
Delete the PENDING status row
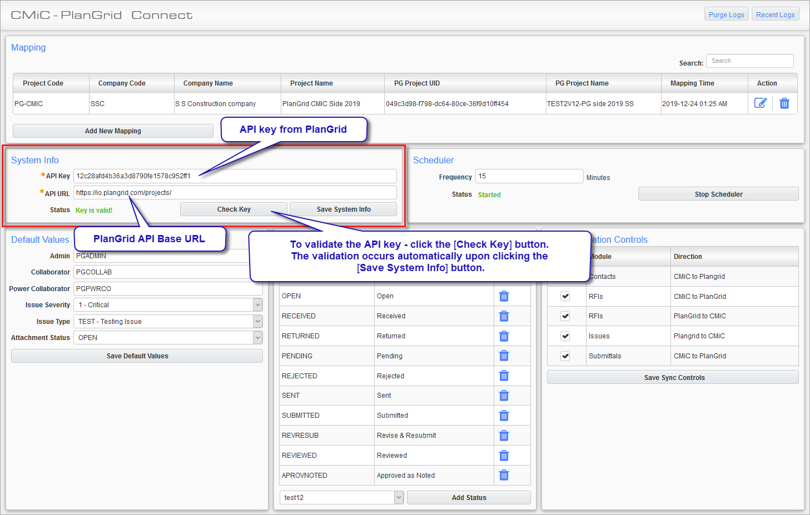point(504,356)
